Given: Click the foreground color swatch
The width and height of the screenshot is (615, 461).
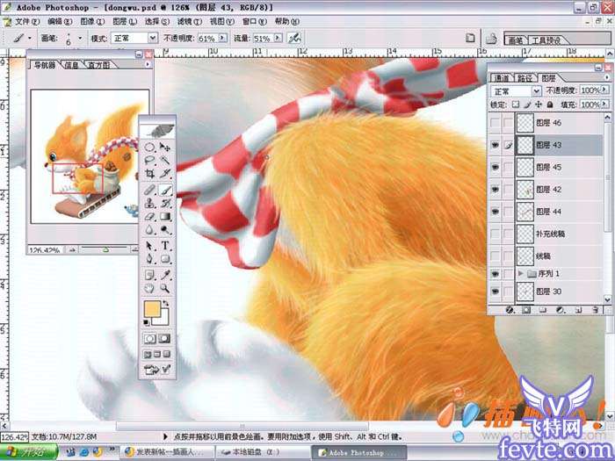Looking at the screenshot, I should [153, 311].
